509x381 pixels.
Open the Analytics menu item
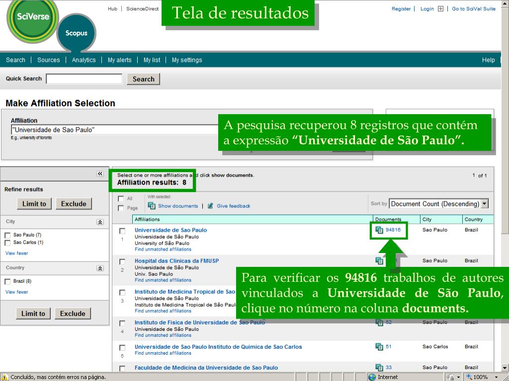coord(84,60)
